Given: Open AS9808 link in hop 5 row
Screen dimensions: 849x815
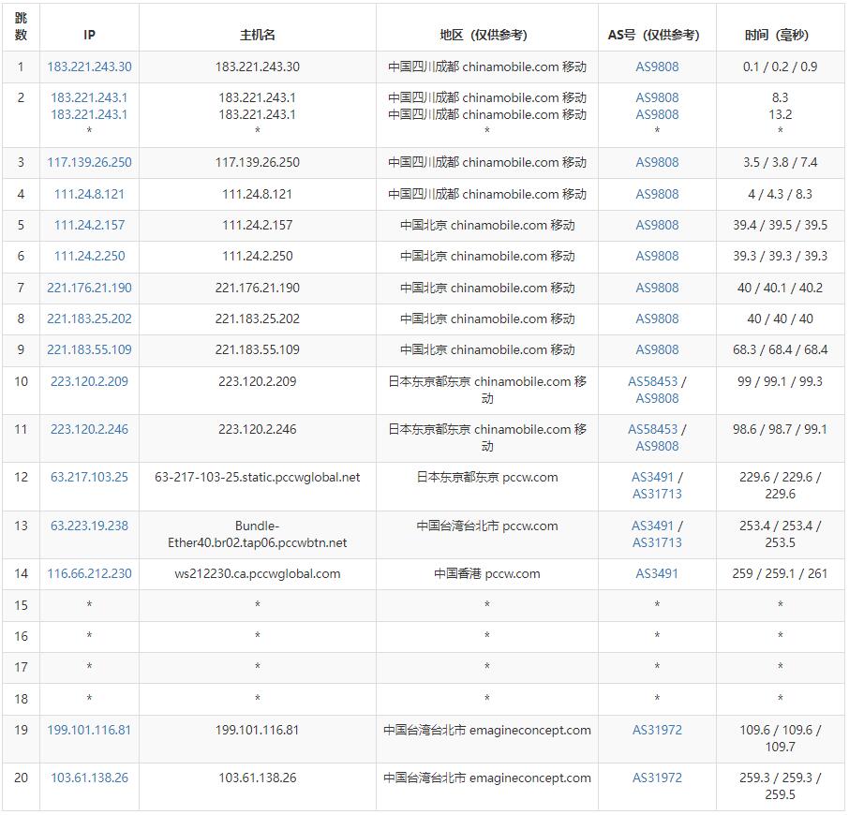Looking at the screenshot, I should coord(657,225).
